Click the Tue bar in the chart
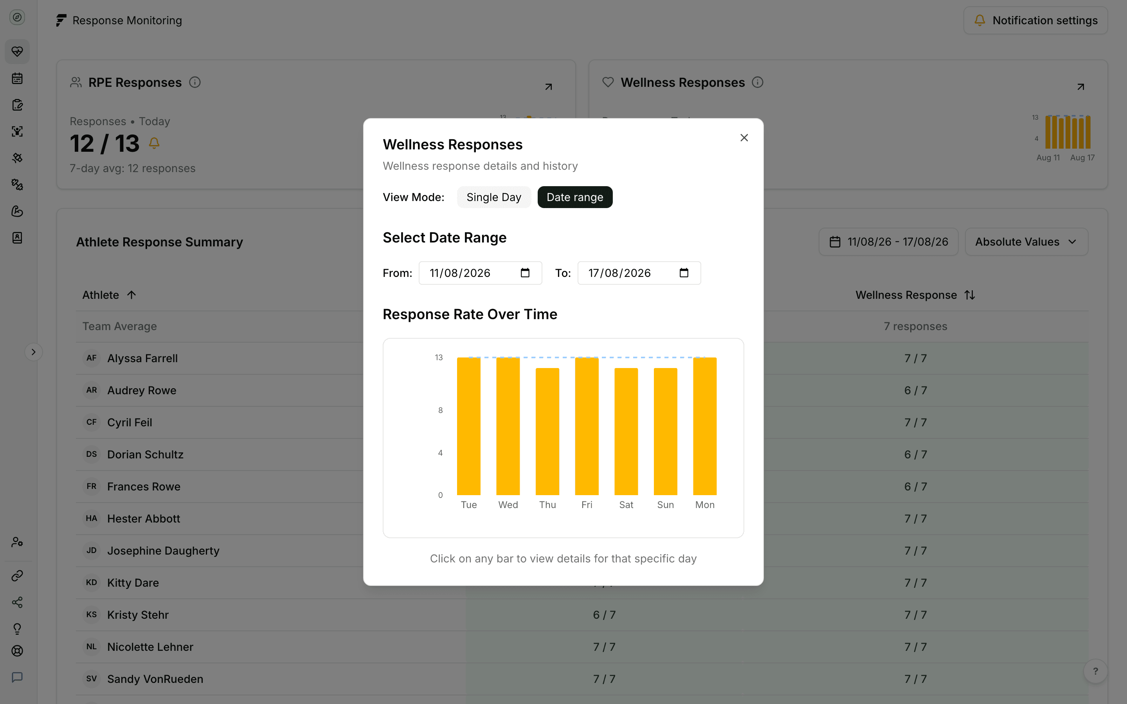The image size is (1127, 704). coord(468,426)
